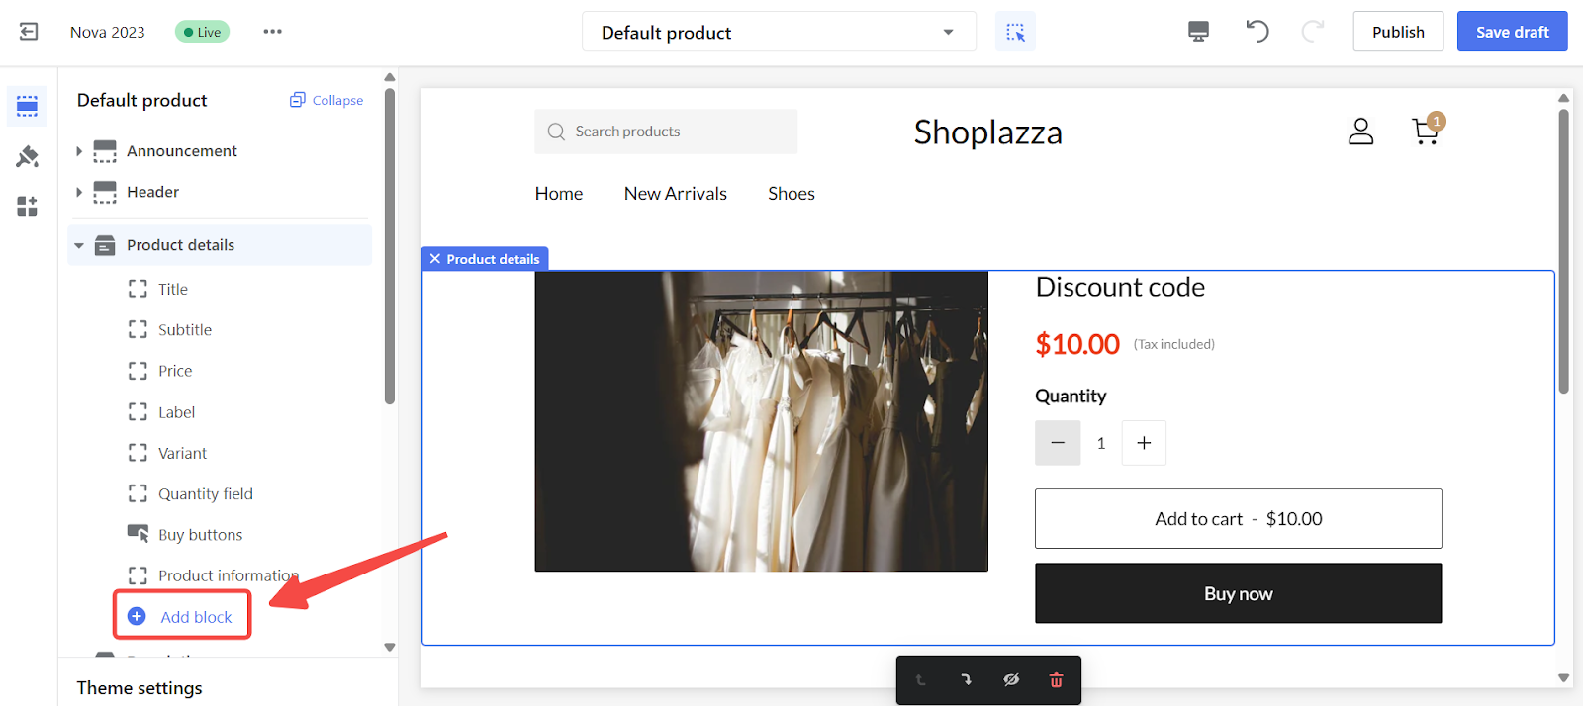Toggle the element inspector selection tool
The image size is (1583, 706).
(x=1015, y=32)
